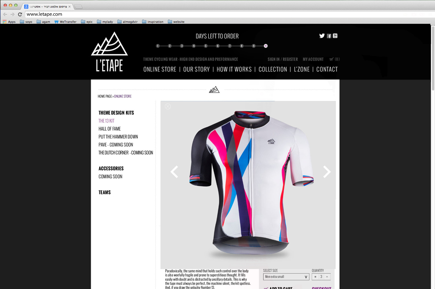Decrease quantity with the minus button

(327, 277)
